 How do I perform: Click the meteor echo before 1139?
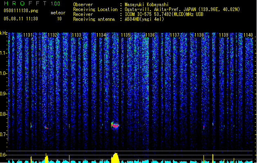pyautogui.click(x=213, y=124)
